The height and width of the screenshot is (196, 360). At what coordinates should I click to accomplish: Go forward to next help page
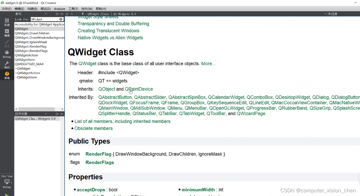pyautogui.click(x=76, y=14)
